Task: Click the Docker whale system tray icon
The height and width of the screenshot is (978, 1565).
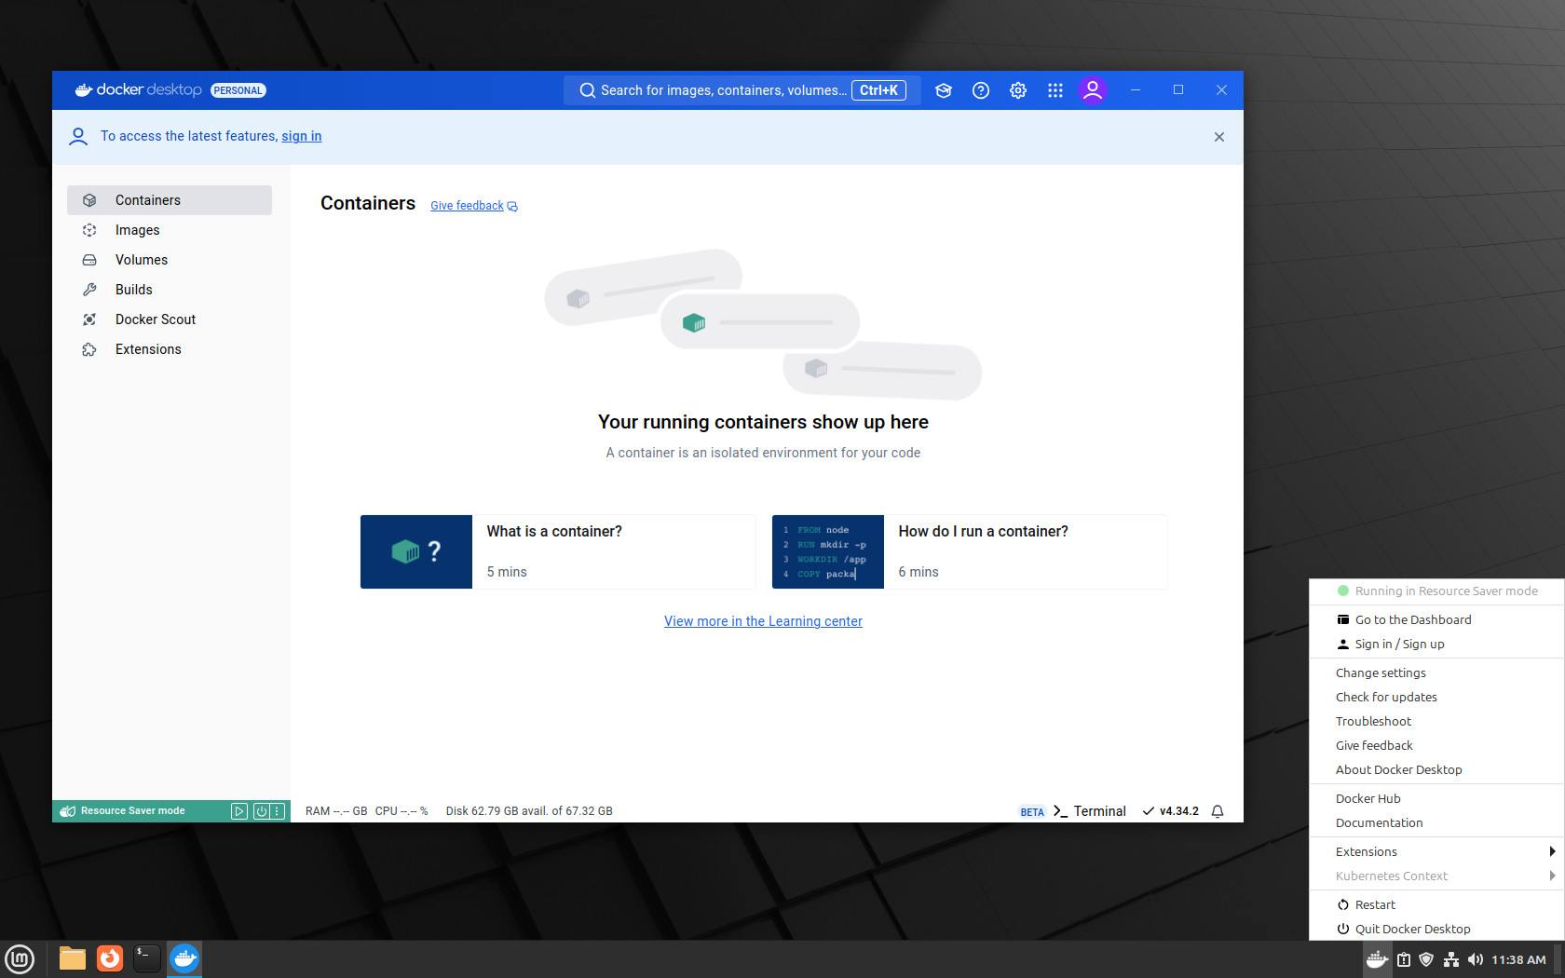Action: [1377, 959]
